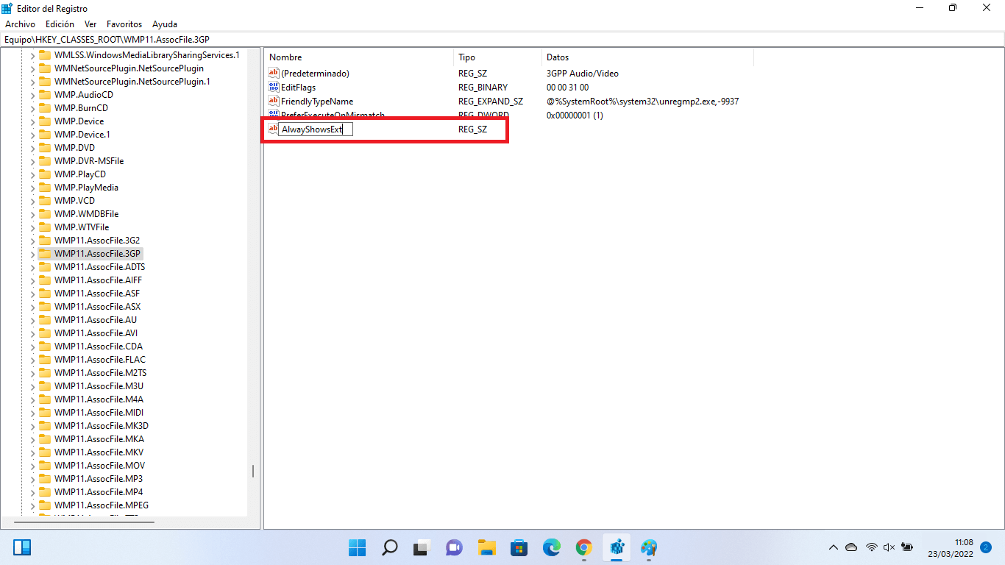Click the Nombre column header
This screenshot has width=1005, height=565.
tap(358, 57)
